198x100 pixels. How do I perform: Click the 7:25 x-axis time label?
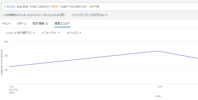click(160, 87)
